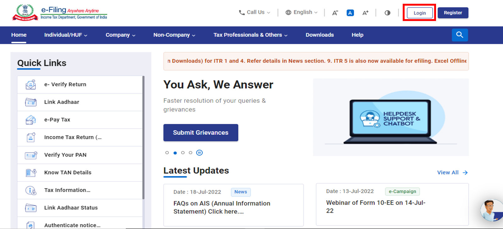Open the Downloads menu item
This screenshot has width=503, height=229.
[x=320, y=35]
